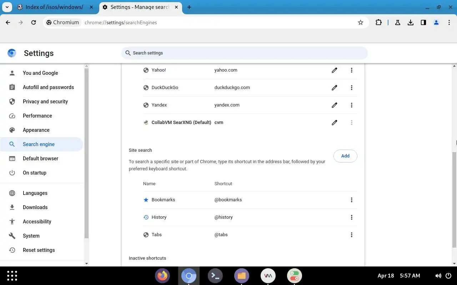Close the Settings tab
The width and height of the screenshot is (457, 285).
tap(176, 7)
